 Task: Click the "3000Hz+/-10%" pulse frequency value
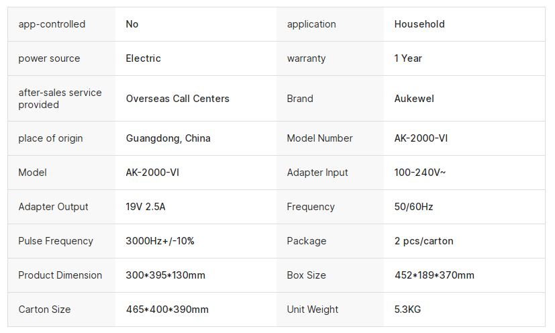160,241
